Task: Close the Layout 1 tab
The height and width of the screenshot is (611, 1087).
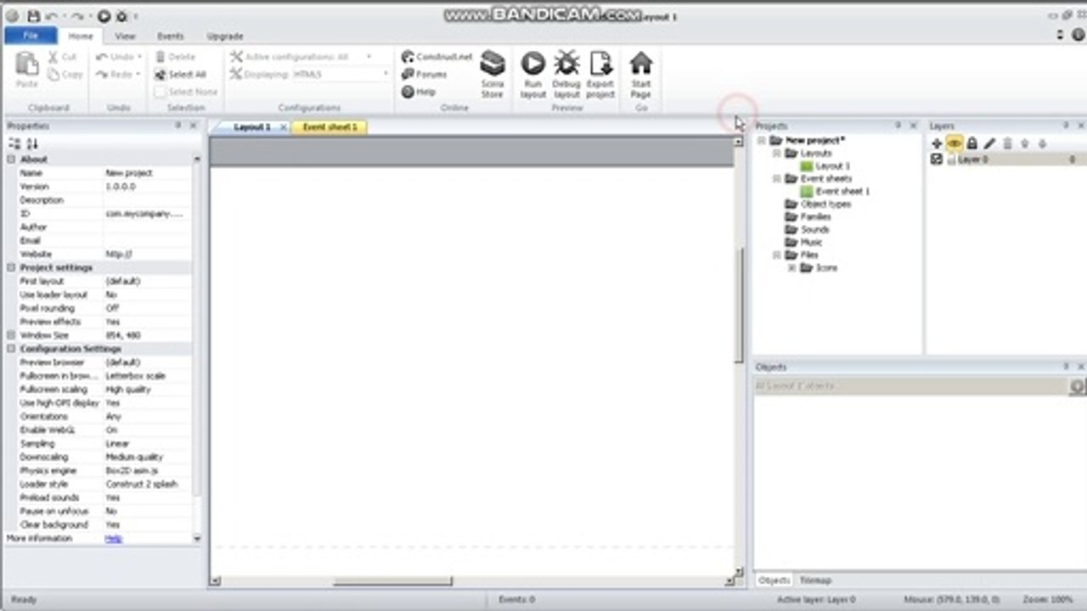Action: 284,127
